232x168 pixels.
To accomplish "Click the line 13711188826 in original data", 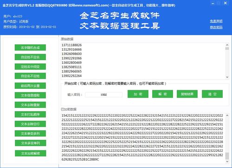I will (x=71, y=45).
